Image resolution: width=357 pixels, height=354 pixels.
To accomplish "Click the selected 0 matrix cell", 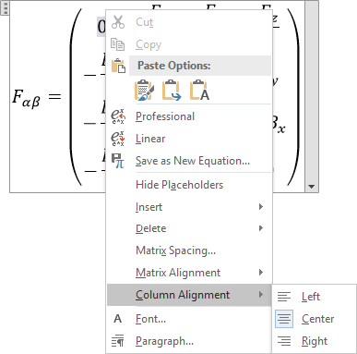I will 101,27.
